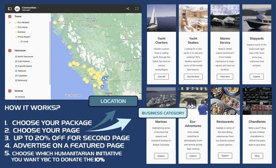
Task: Click the YachtingBC round logo icon
Action: click(x=17, y=8)
